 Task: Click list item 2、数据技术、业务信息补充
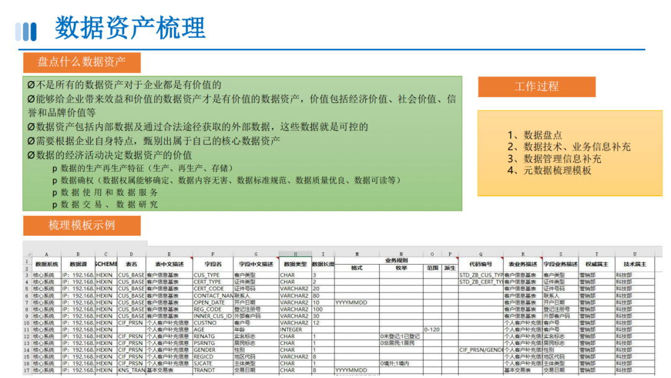pyautogui.click(x=569, y=147)
